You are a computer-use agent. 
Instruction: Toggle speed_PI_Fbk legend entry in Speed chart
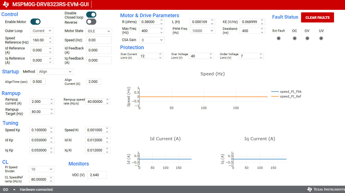pos(286,92)
